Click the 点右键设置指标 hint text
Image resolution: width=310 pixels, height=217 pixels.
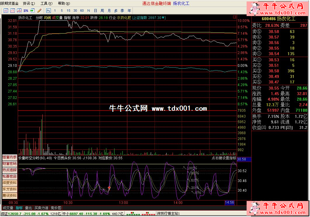[x=224, y=158]
